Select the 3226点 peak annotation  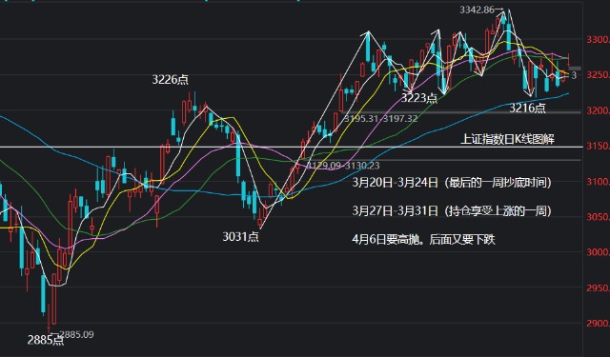pos(170,80)
